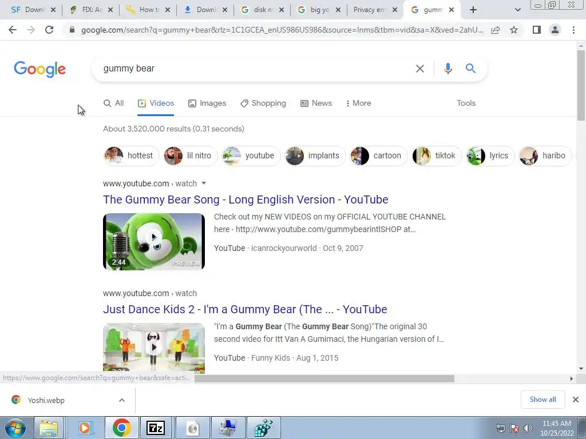Click the address bar URL

pyautogui.click(x=282, y=30)
